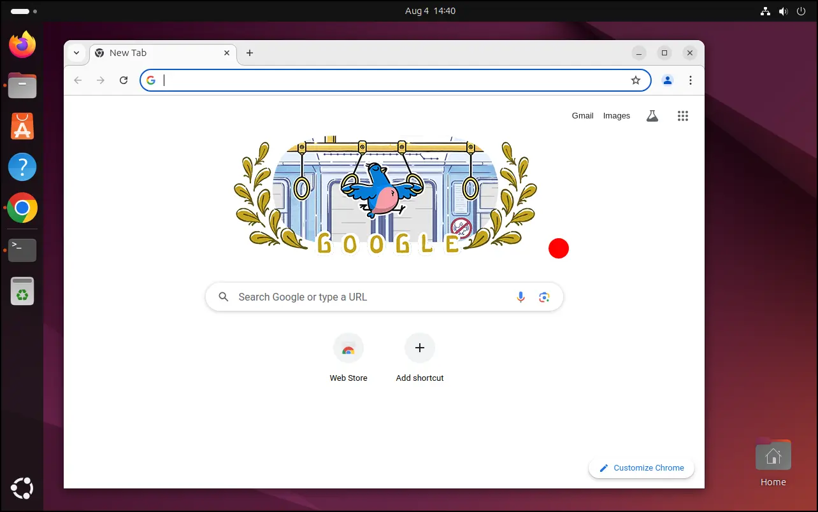Start voice search with microphone icon
818x512 pixels.
tap(521, 297)
